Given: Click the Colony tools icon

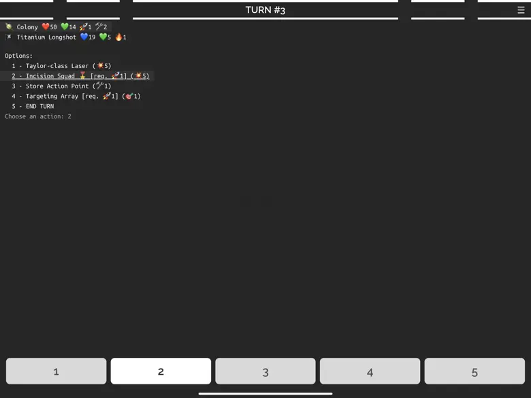Looking at the screenshot, I should pos(99,27).
